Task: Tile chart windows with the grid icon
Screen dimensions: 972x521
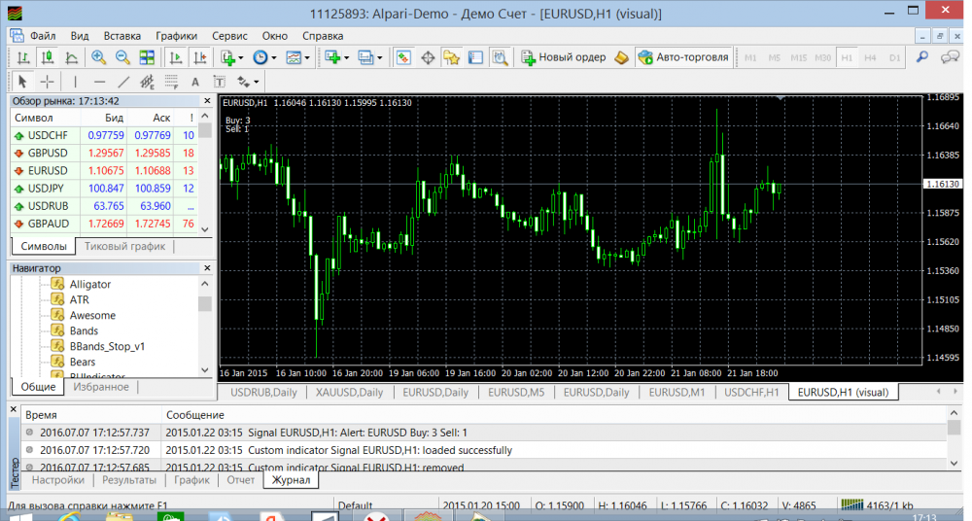Action: (147, 57)
